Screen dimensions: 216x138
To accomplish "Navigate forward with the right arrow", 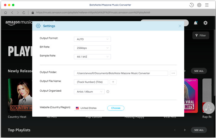I will pyautogui.click(x=18, y=13).
